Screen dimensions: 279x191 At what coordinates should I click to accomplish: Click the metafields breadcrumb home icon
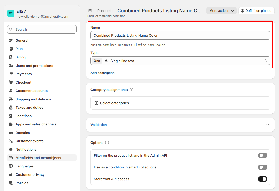coord(90,11)
